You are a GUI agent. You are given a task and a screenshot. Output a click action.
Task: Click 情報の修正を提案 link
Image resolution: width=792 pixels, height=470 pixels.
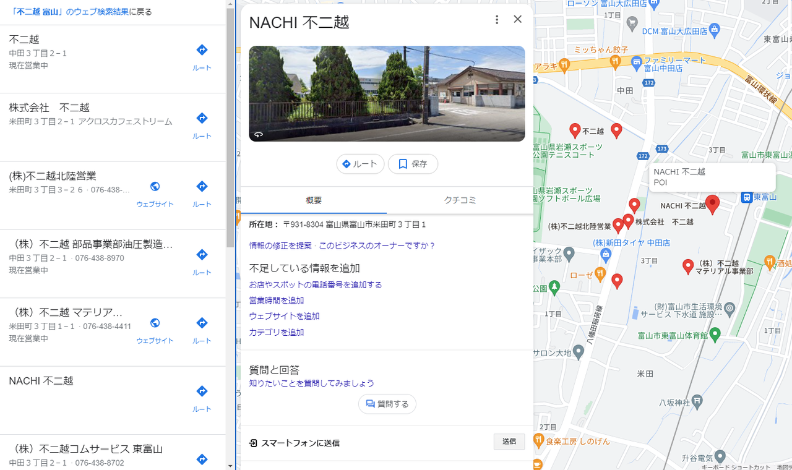click(x=280, y=246)
